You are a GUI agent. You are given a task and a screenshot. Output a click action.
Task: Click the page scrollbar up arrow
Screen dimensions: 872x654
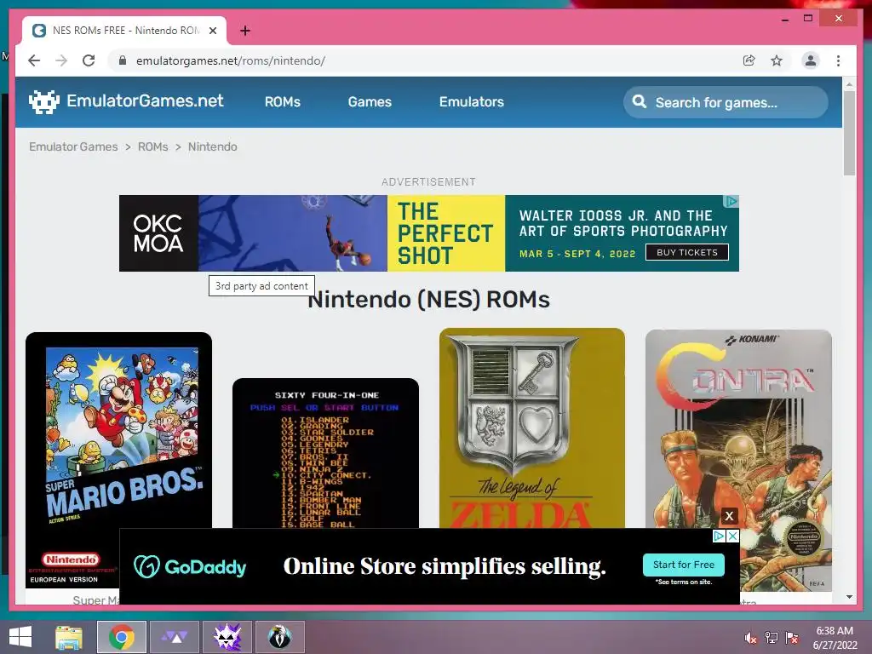point(849,84)
